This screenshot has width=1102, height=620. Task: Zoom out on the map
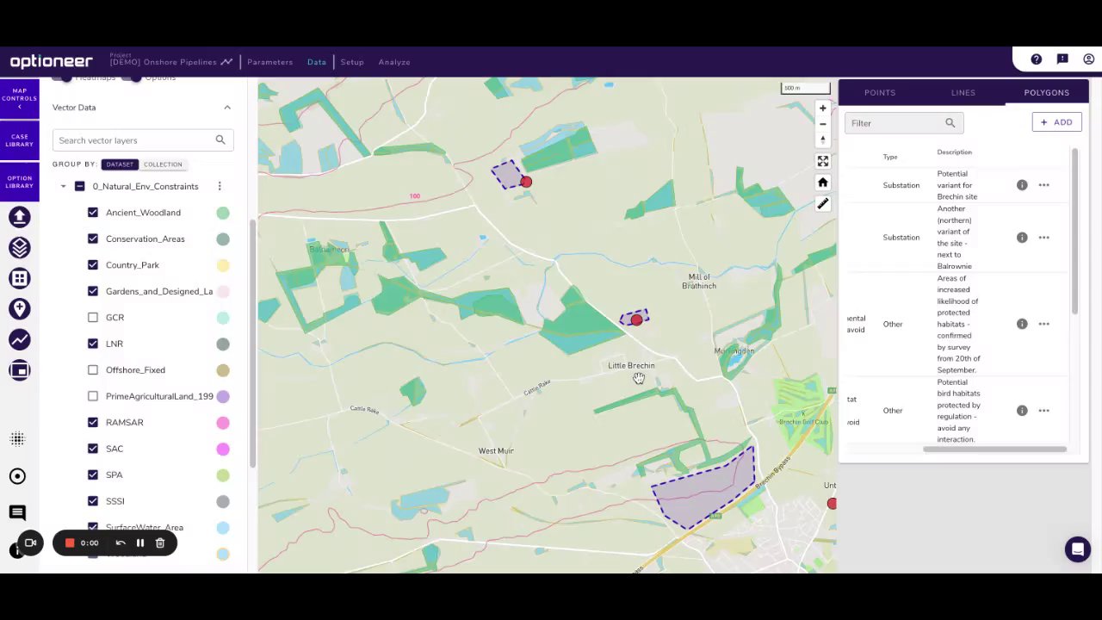click(x=822, y=124)
